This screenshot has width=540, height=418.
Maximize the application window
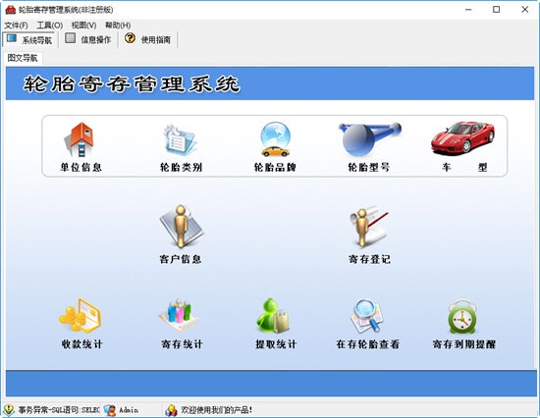[496, 9]
